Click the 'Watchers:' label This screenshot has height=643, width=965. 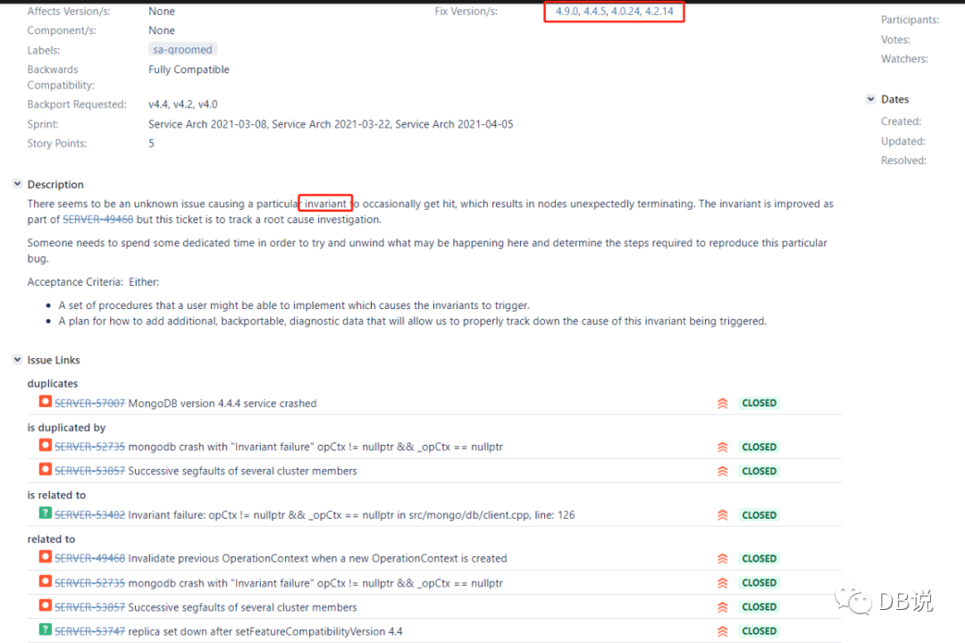click(904, 59)
